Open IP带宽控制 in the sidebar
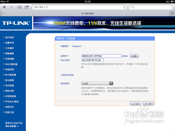The width and height of the screenshot is (175, 131). 10,96
